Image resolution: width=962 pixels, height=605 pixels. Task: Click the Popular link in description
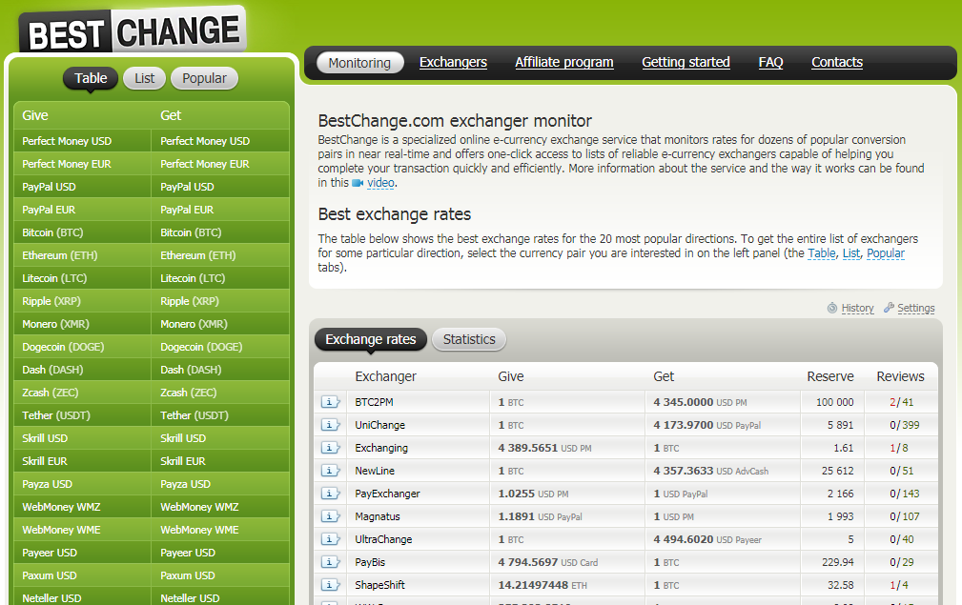pos(886,253)
